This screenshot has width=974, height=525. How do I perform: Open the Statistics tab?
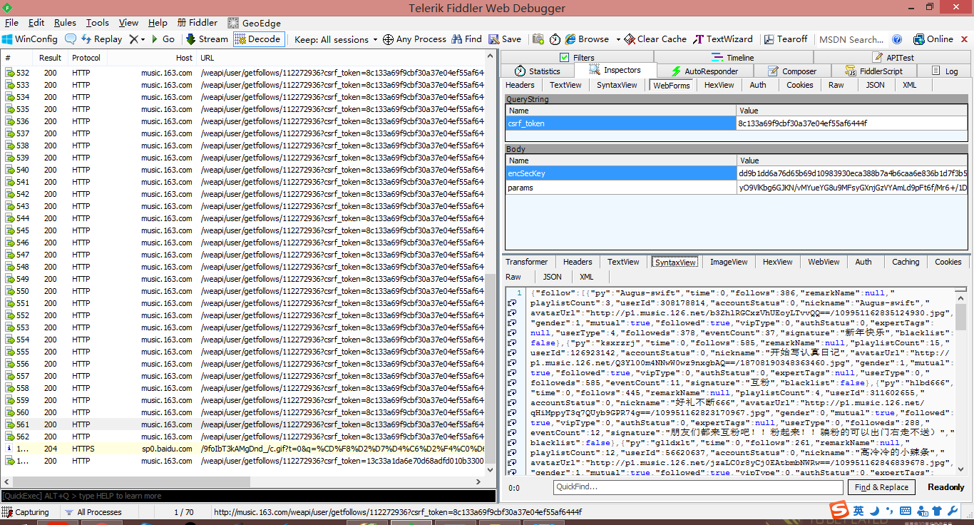[x=538, y=71]
